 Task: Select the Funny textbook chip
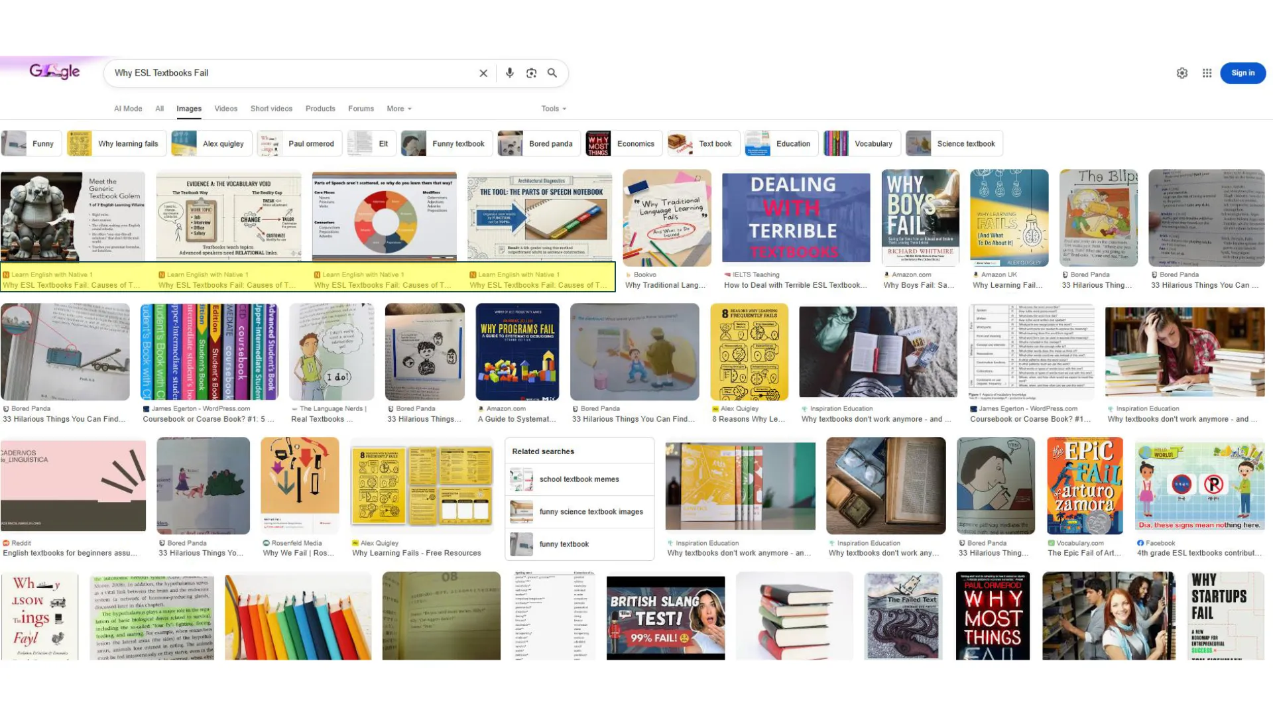click(x=447, y=143)
